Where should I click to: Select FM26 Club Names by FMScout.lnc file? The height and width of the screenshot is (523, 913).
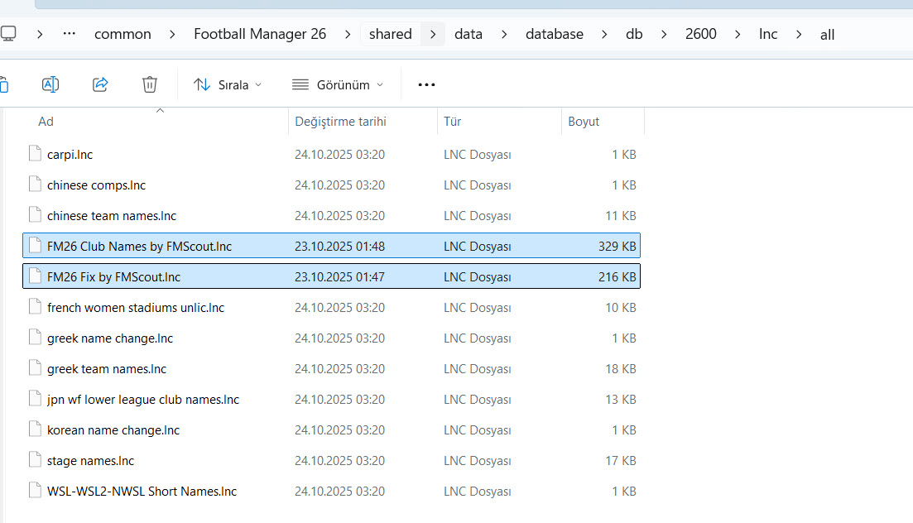click(139, 246)
